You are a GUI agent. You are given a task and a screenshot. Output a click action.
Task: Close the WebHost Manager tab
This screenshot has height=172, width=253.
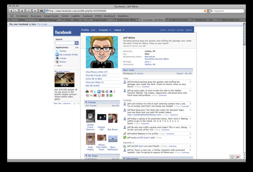click(x=36, y=20)
